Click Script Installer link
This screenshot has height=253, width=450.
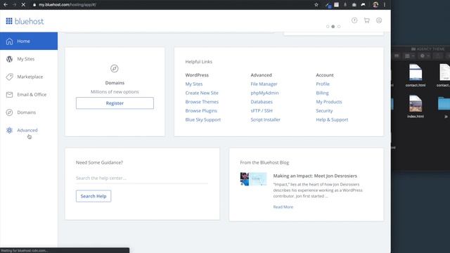[266, 119]
